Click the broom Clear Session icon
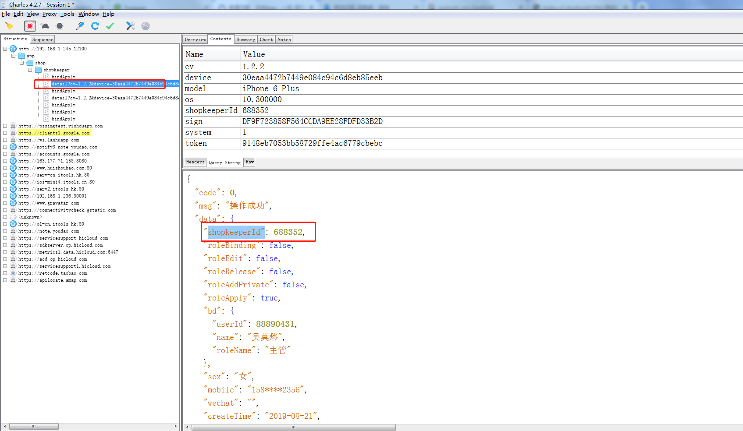Viewport: 743px width, 431px height. point(9,26)
